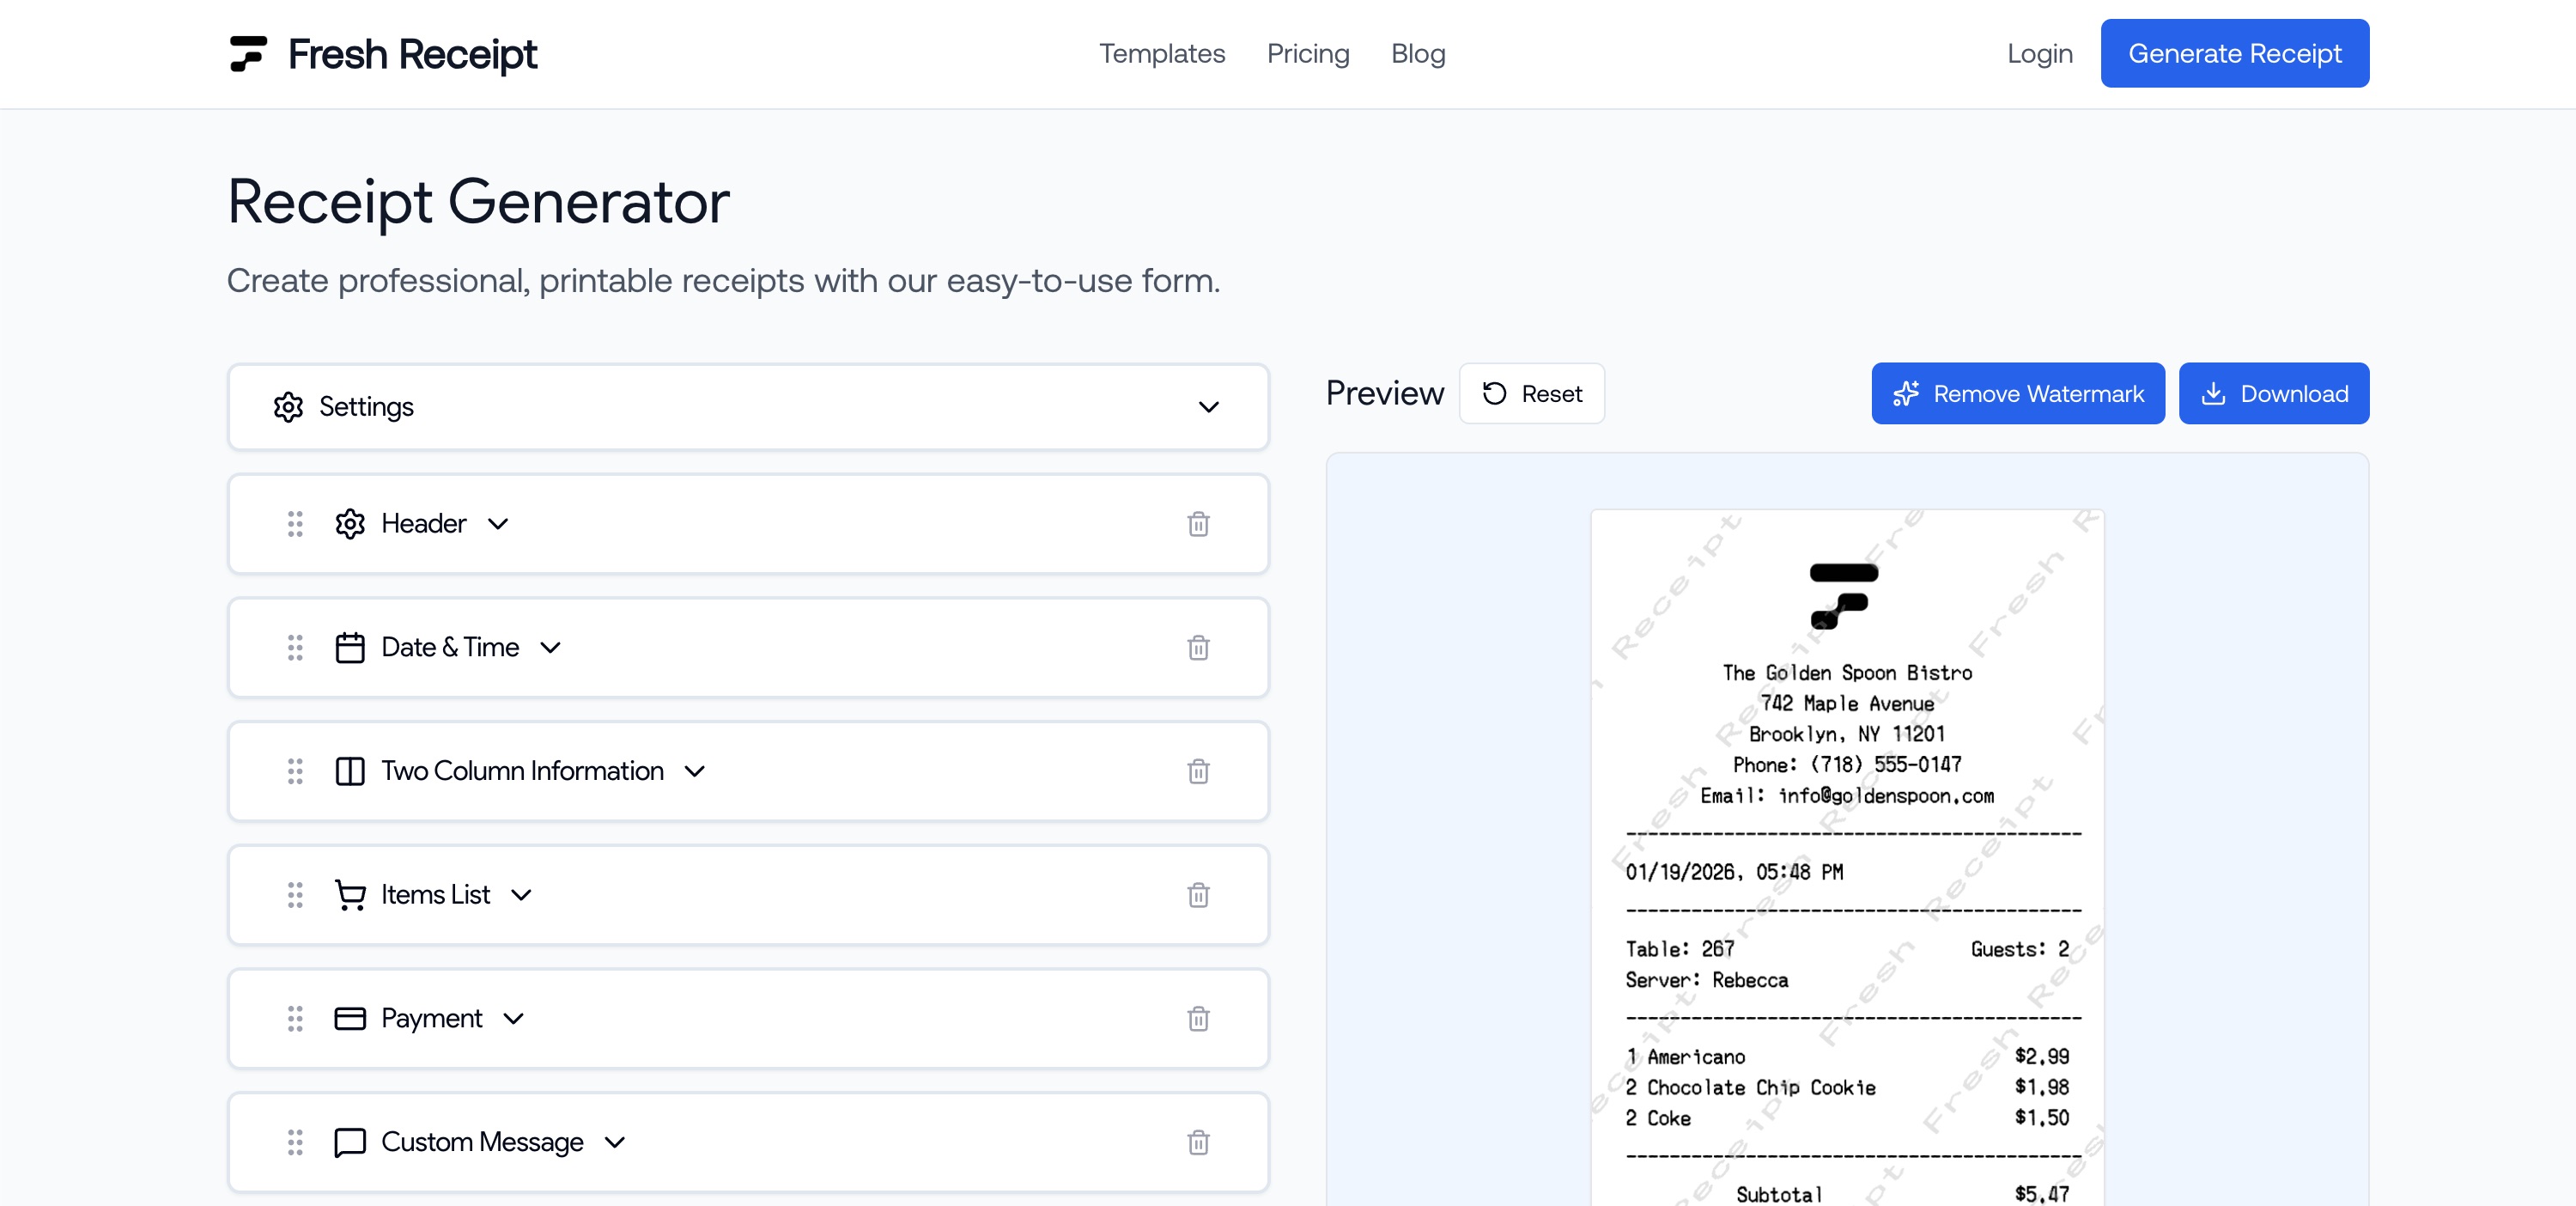Click the Items List drag handle
Image resolution: width=2576 pixels, height=1206 pixels.
pyautogui.click(x=294, y=896)
